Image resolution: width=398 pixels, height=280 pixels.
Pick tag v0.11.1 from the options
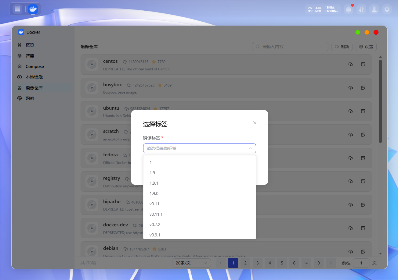pos(200,214)
